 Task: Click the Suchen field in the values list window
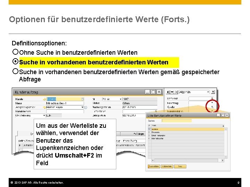(176, 121)
